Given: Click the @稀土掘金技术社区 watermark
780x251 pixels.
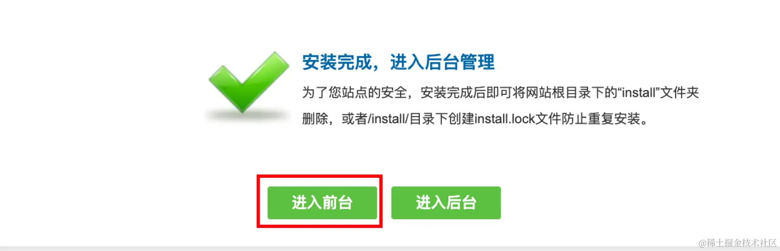Looking at the screenshot, I should (x=738, y=243).
